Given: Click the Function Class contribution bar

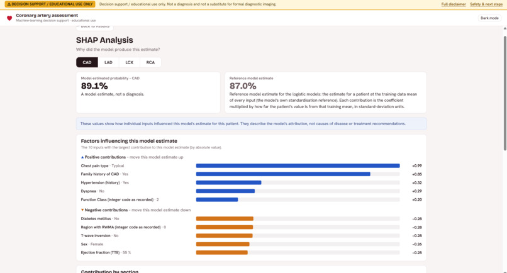Looking at the screenshot, I should (217, 199).
